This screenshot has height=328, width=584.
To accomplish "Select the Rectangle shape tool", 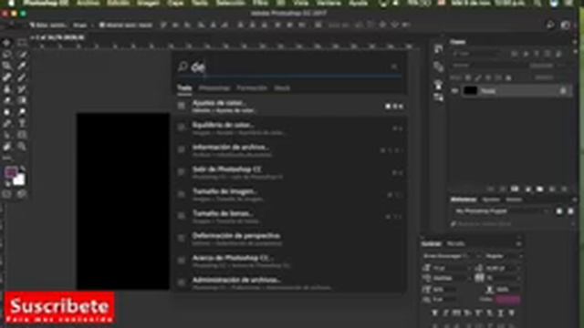I will (x=22, y=135).
